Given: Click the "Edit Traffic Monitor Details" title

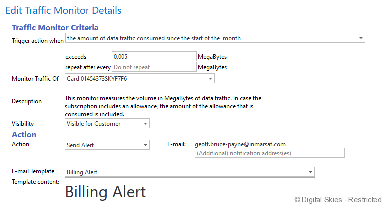Looking at the screenshot, I should point(63,10).
